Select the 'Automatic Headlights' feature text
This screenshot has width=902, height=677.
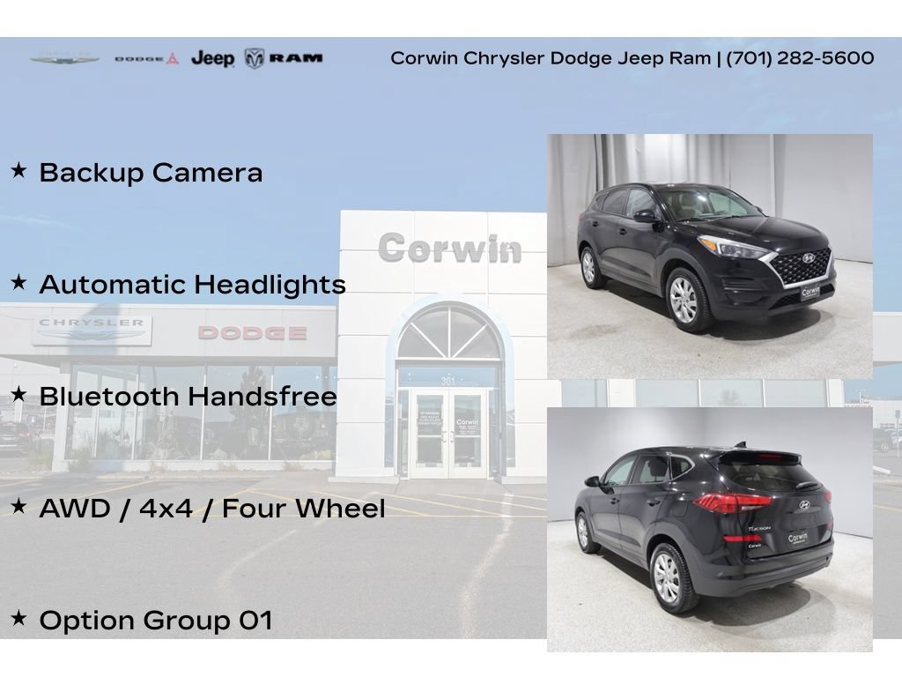[192, 285]
